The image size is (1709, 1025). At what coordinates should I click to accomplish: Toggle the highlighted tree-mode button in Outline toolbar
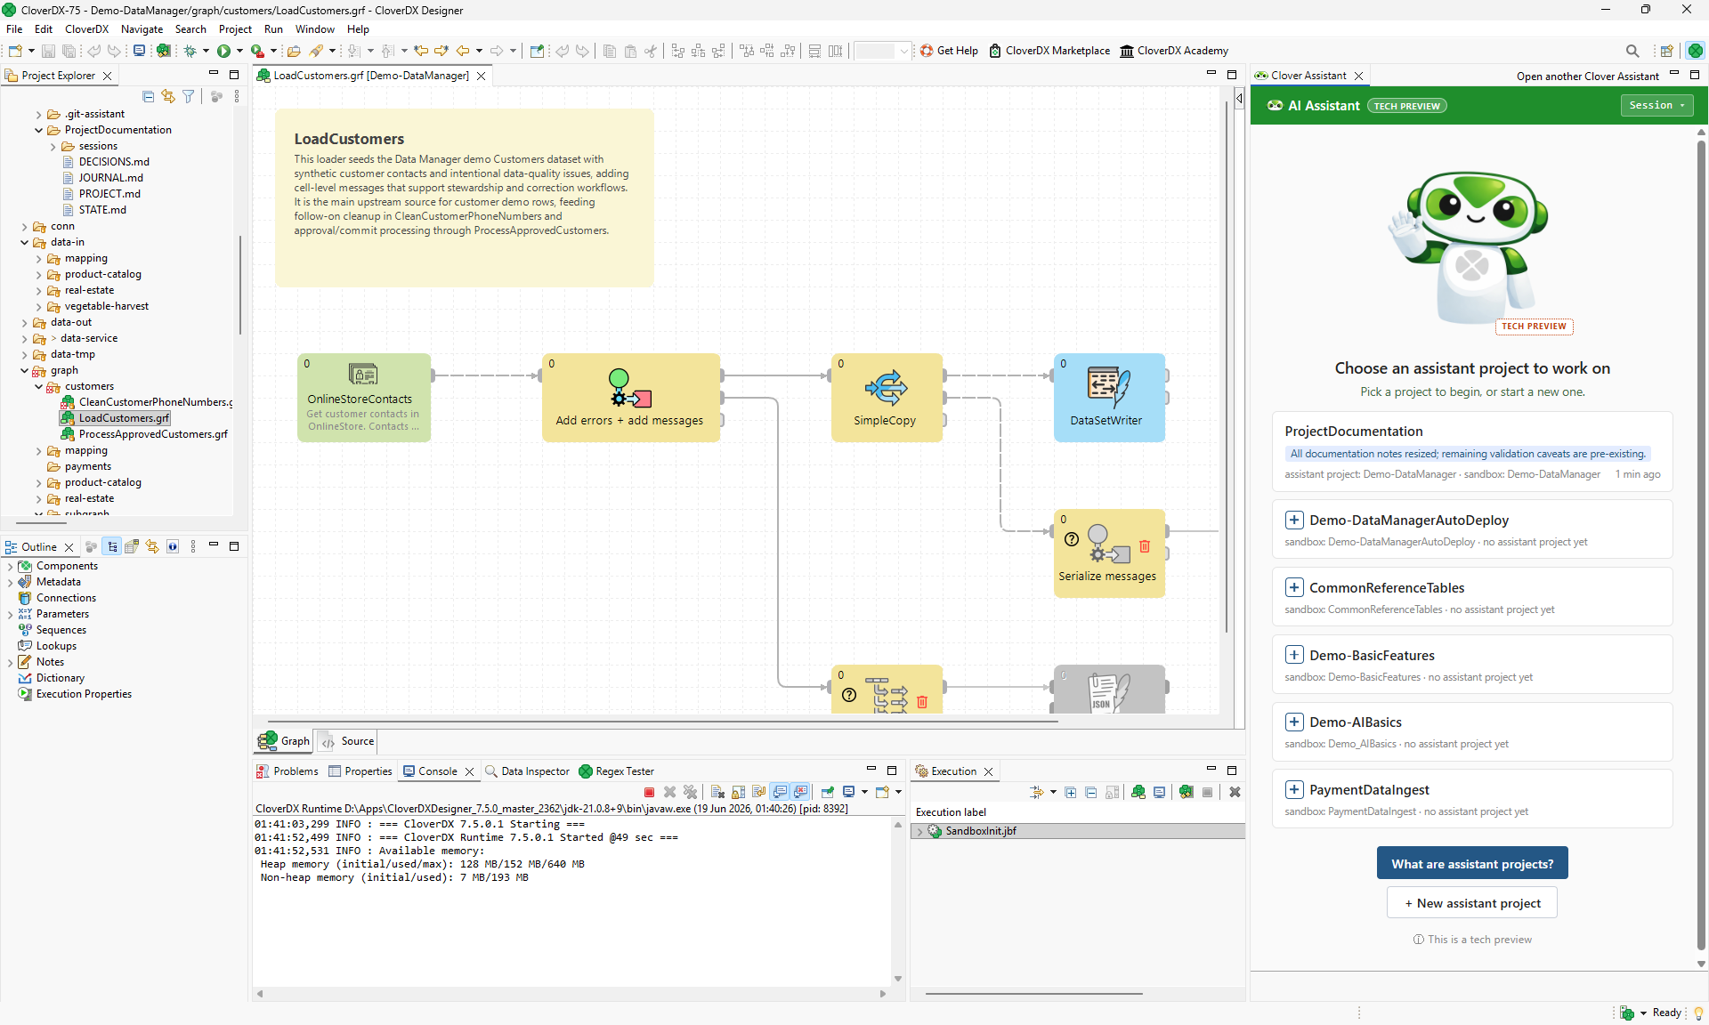(x=111, y=546)
